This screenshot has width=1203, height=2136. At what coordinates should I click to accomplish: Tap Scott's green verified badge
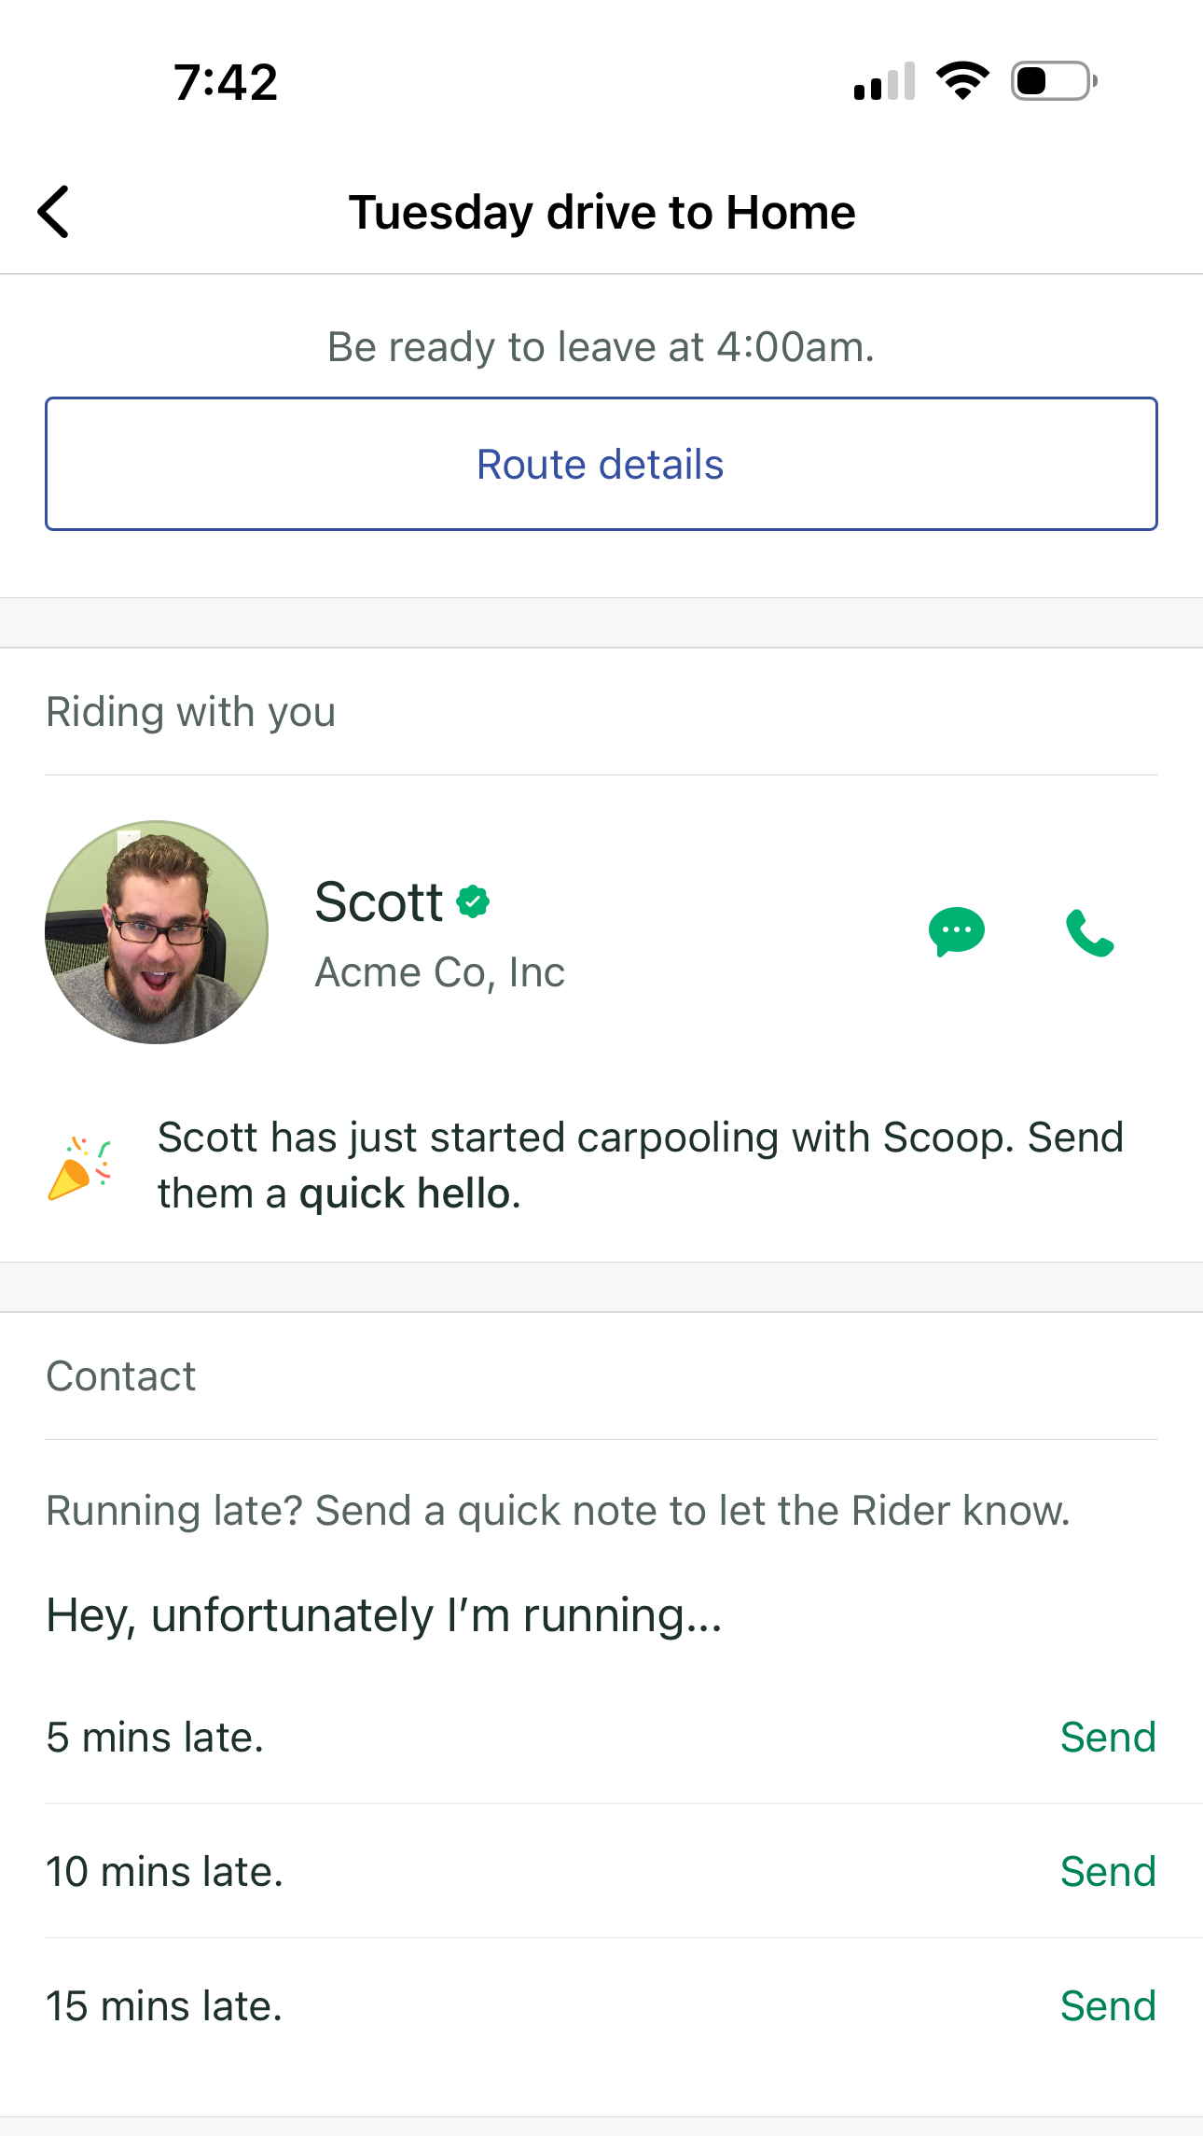click(x=474, y=901)
